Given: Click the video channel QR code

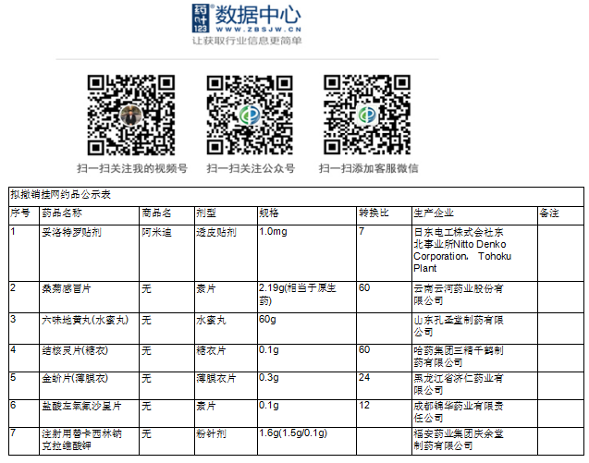Looking at the screenshot, I should tap(131, 115).
